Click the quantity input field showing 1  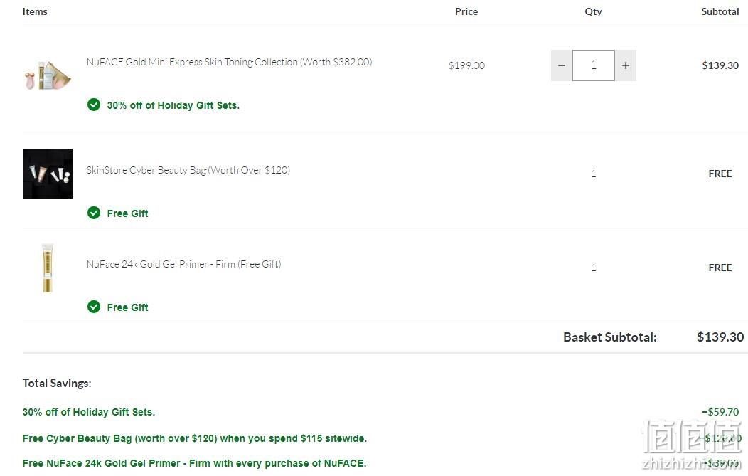click(594, 65)
